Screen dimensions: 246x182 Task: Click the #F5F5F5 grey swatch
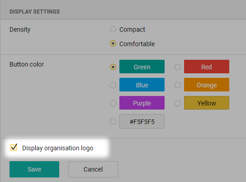click(142, 121)
